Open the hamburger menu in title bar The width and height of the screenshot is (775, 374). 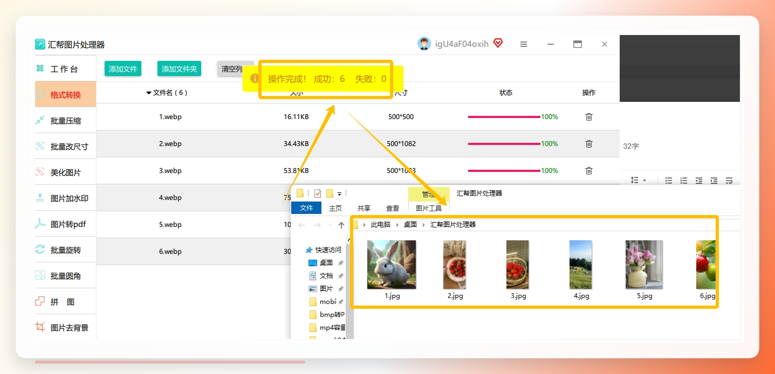pyautogui.click(x=524, y=44)
